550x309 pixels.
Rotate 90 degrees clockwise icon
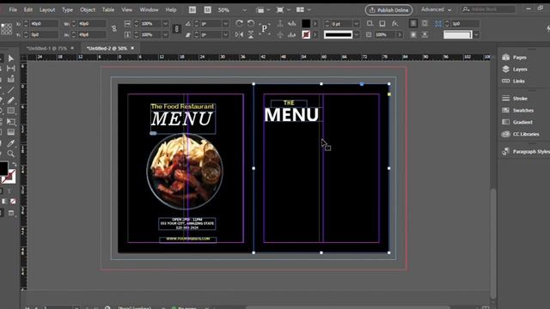[239, 23]
